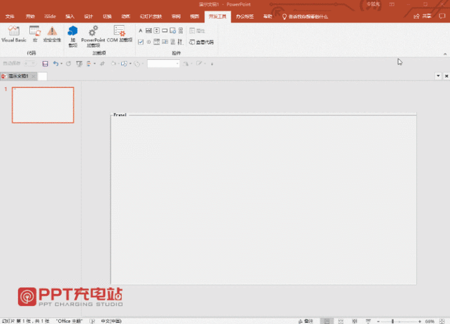Open the Undo history dropdown arrow
This screenshot has width=450, height=324.
click(61, 64)
